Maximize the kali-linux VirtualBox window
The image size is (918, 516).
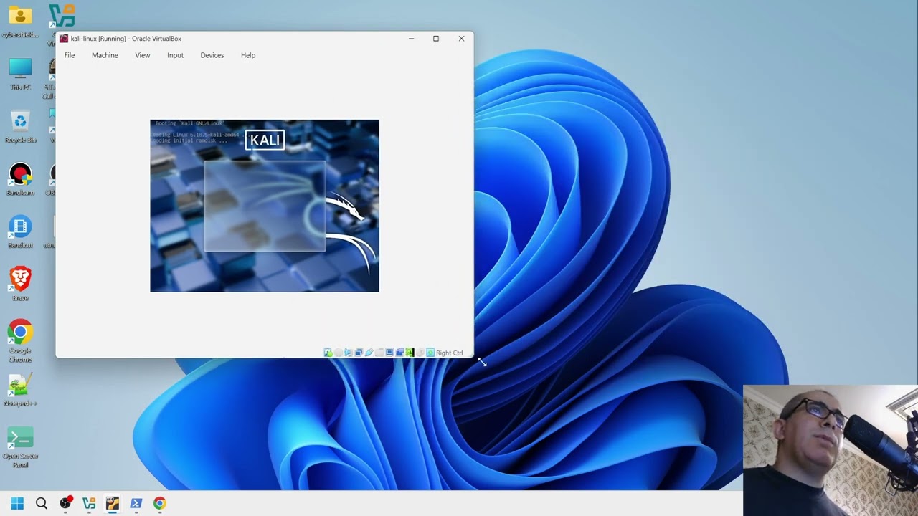pyautogui.click(x=436, y=39)
